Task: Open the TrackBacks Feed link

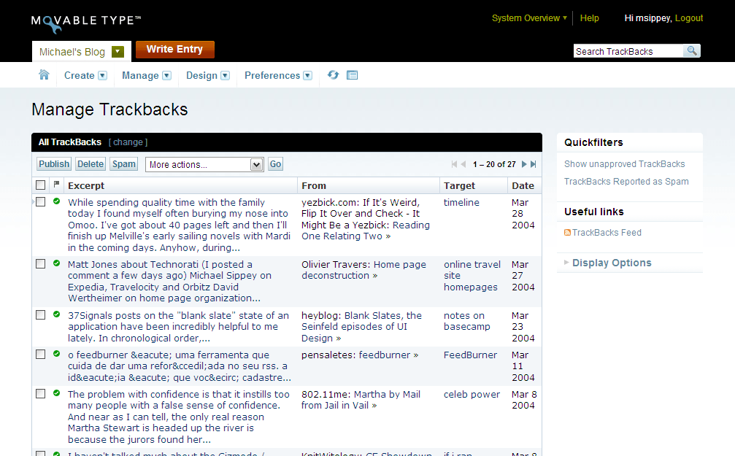Action: 607,233
